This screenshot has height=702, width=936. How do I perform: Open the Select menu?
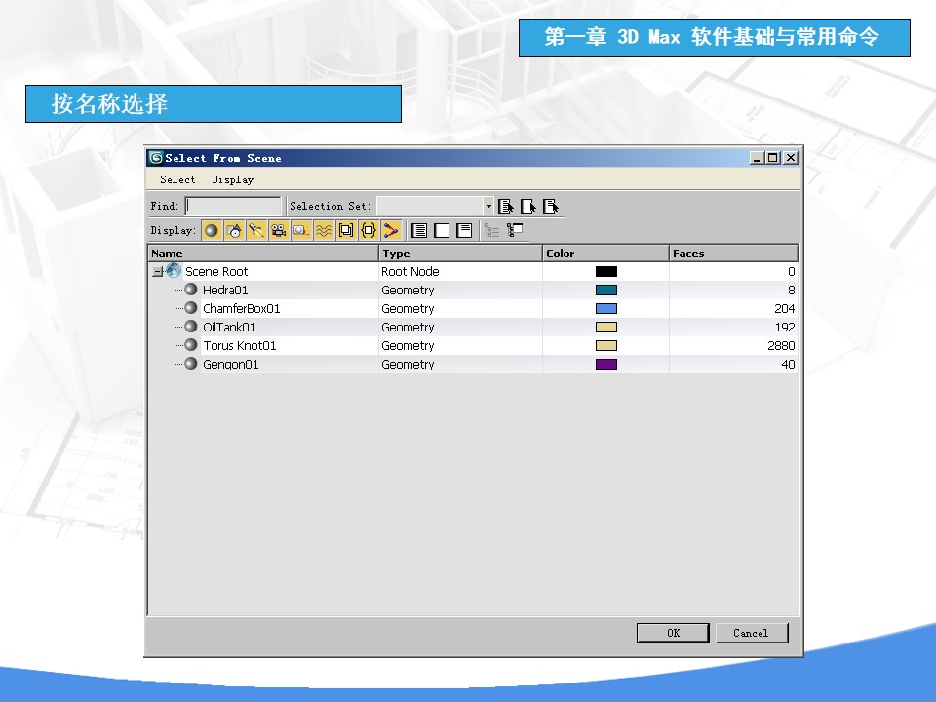(177, 179)
